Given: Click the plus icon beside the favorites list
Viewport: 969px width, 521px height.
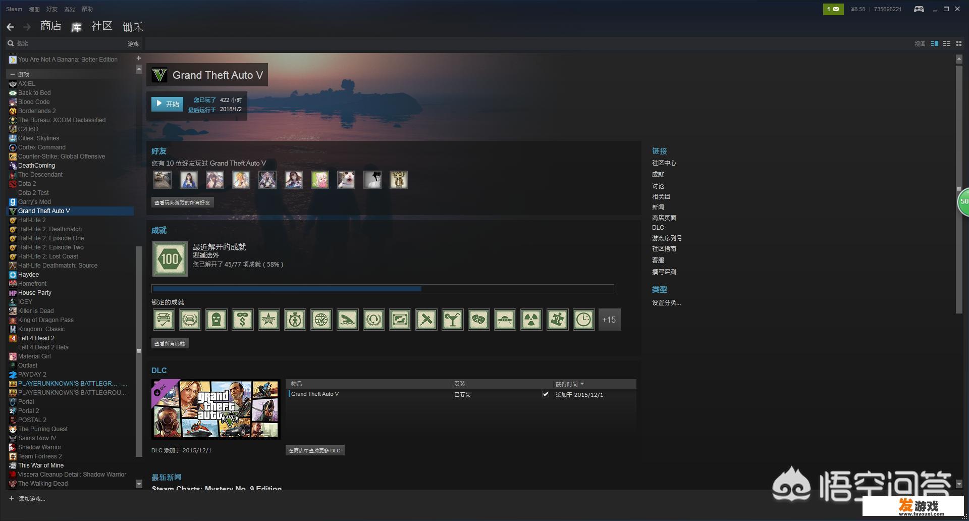Looking at the screenshot, I should tap(139, 58).
